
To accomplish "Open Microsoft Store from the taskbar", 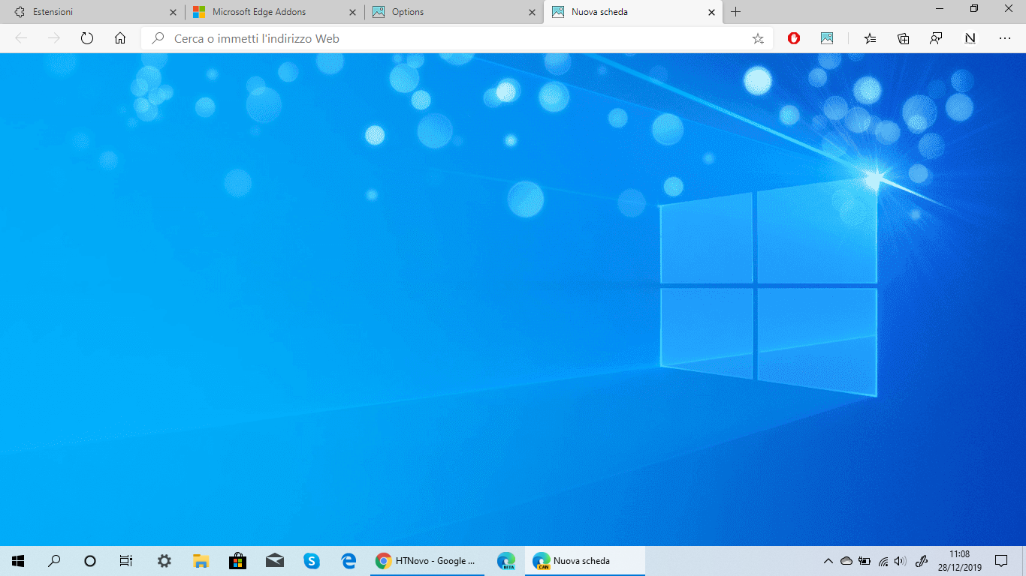I will (237, 561).
